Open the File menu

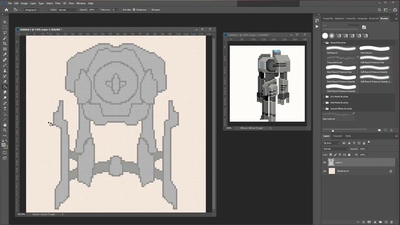tap(10, 3)
